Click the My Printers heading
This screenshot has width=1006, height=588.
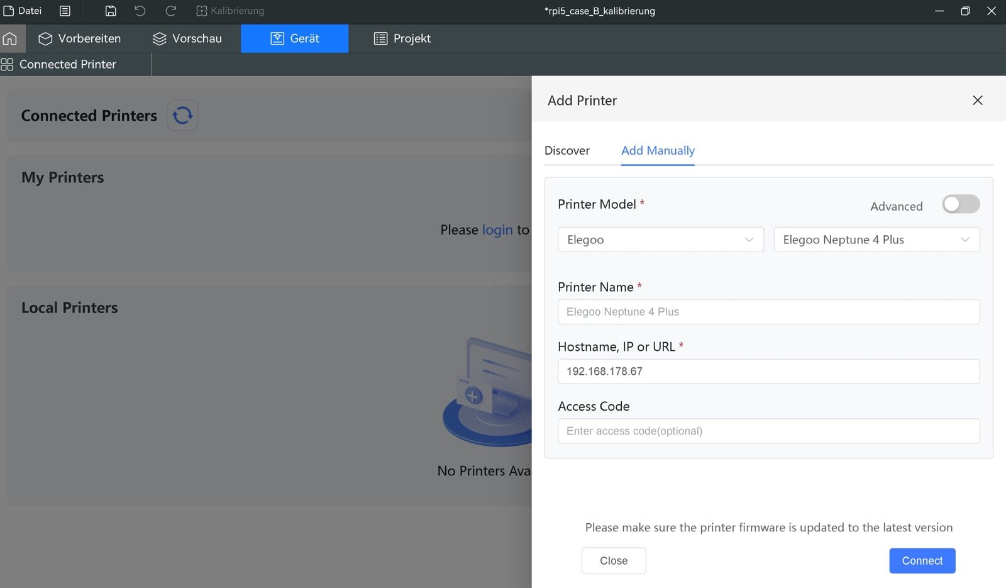click(63, 177)
